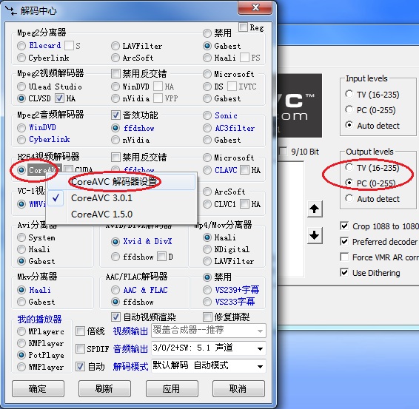Select Output levels PC (0-255) in CoreAVC

[x=349, y=183]
